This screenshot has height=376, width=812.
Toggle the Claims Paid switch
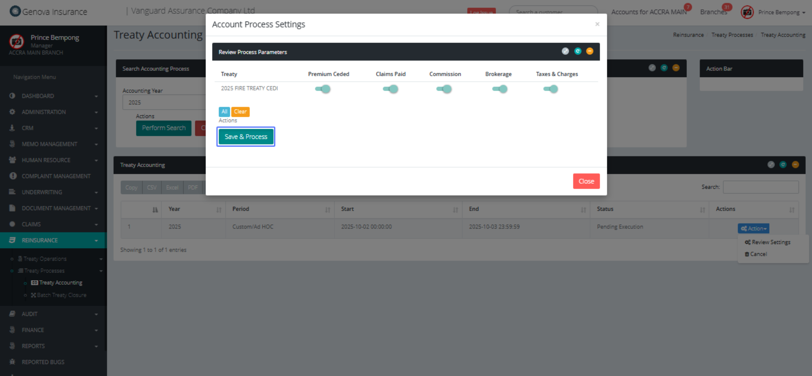pos(391,89)
